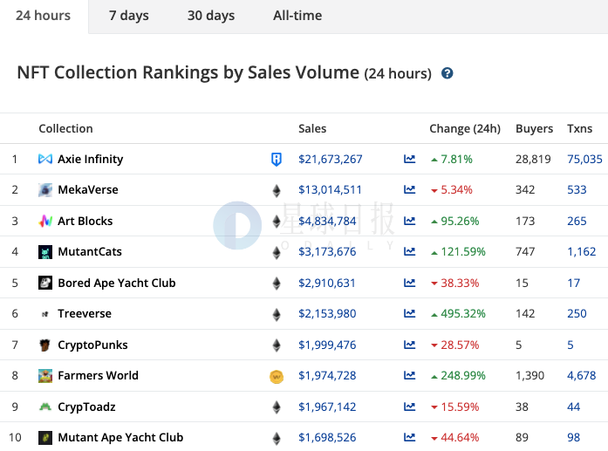The image size is (608, 451).
Task: Click the Art Blocks collection logo
Action: pos(45,221)
